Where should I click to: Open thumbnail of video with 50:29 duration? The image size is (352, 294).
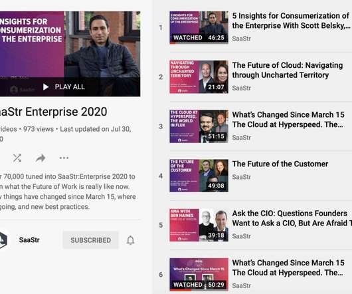click(199, 275)
